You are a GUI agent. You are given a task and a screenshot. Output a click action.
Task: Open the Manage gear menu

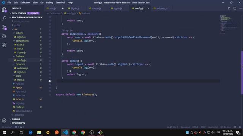(4, 121)
